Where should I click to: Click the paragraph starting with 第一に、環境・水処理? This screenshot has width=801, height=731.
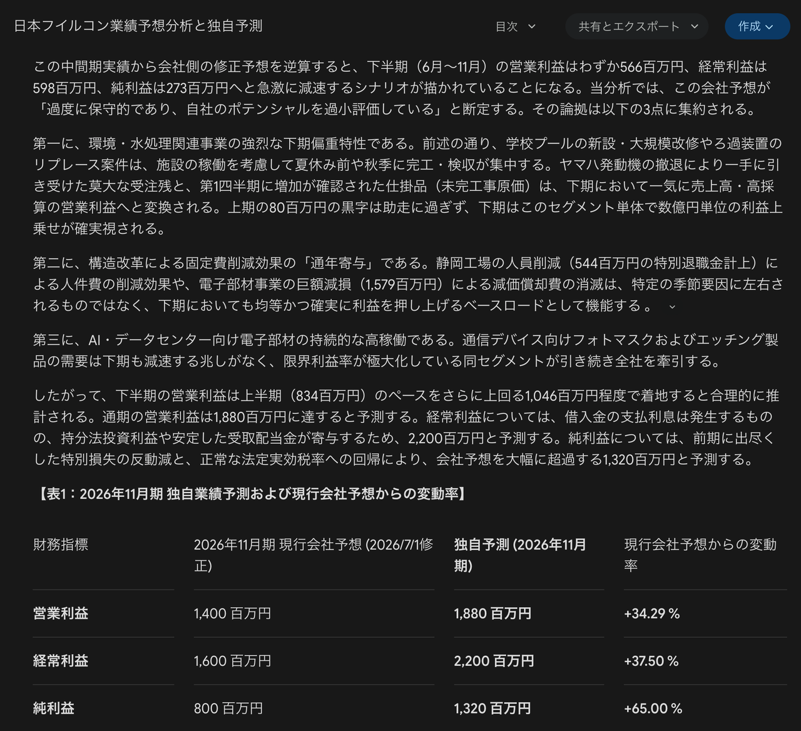click(x=408, y=187)
